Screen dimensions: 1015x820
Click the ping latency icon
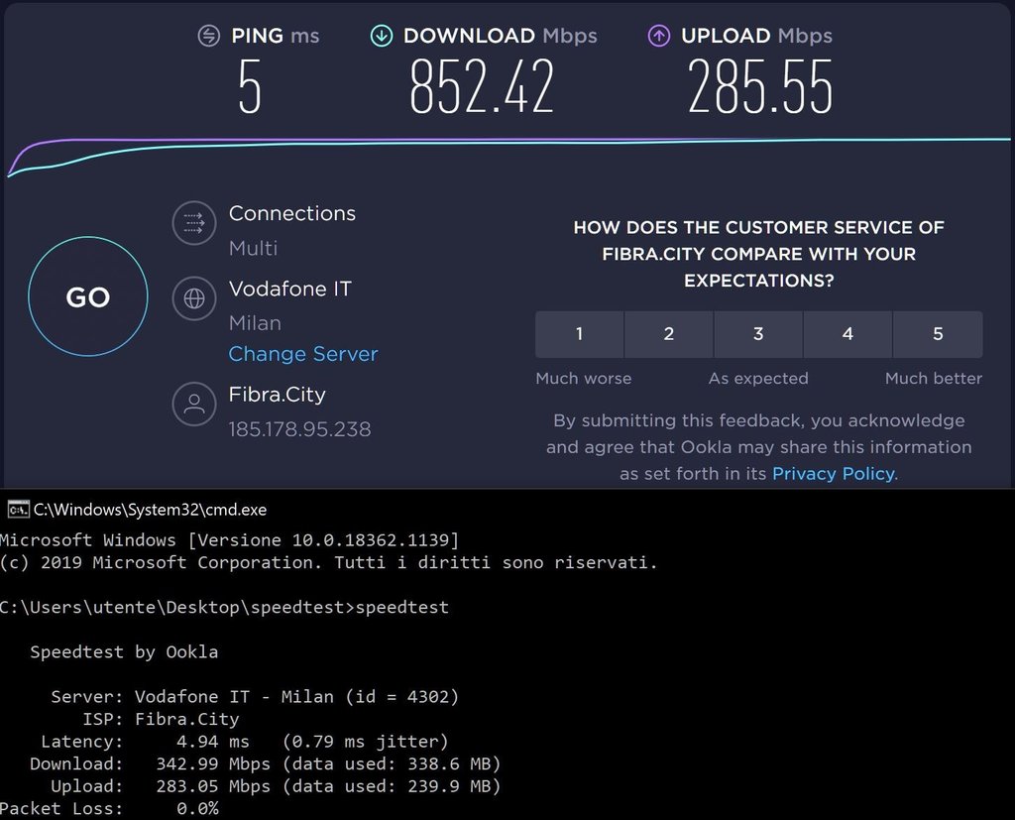[x=209, y=36]
